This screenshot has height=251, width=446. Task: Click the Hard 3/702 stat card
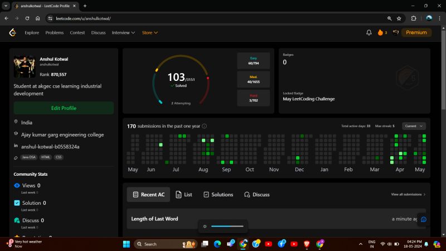[x=254, y=98]
